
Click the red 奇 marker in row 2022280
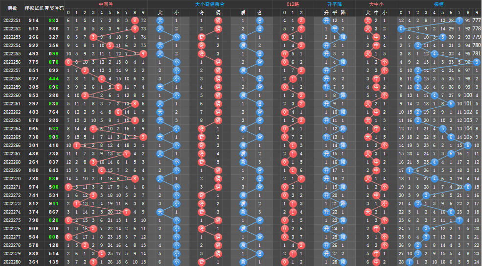201,262
